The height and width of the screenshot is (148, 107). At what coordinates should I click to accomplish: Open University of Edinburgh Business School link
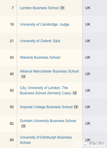[46, 140]
